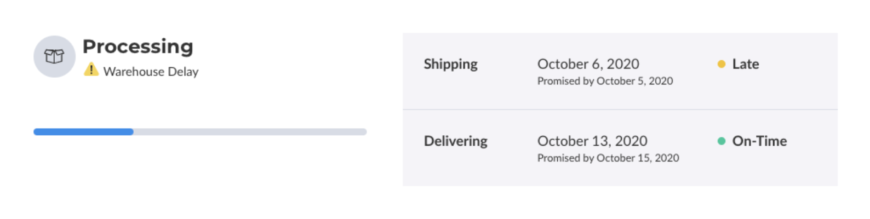Click the yellow warning triangle icon
Viewport: 870px width, 219px height.
tap(91, 70)
